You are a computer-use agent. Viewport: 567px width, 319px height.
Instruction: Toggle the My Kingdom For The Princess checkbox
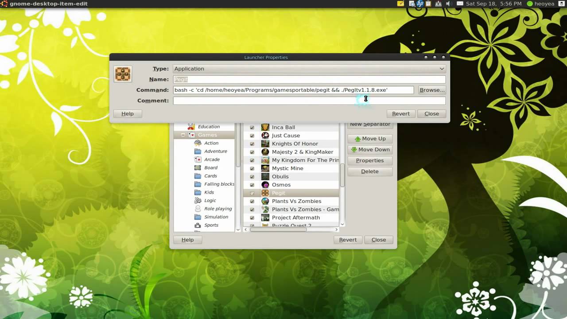tap(252, 160)
